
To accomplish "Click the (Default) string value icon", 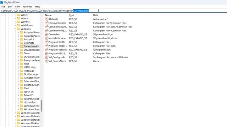I will pyautogui.click(x=46, y=19).
